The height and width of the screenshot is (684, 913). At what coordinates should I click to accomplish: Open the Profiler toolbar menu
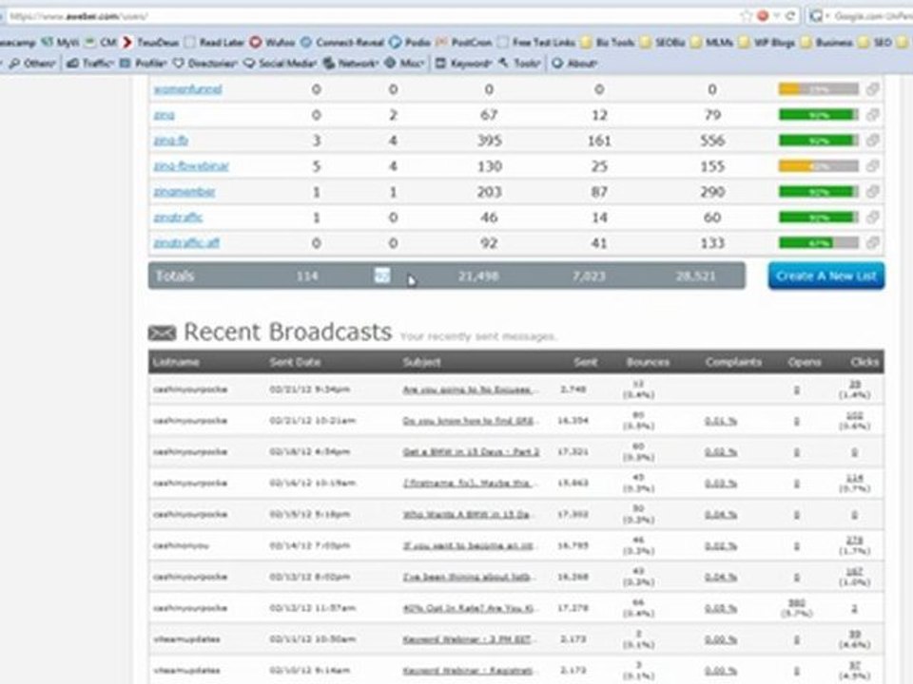144,63
